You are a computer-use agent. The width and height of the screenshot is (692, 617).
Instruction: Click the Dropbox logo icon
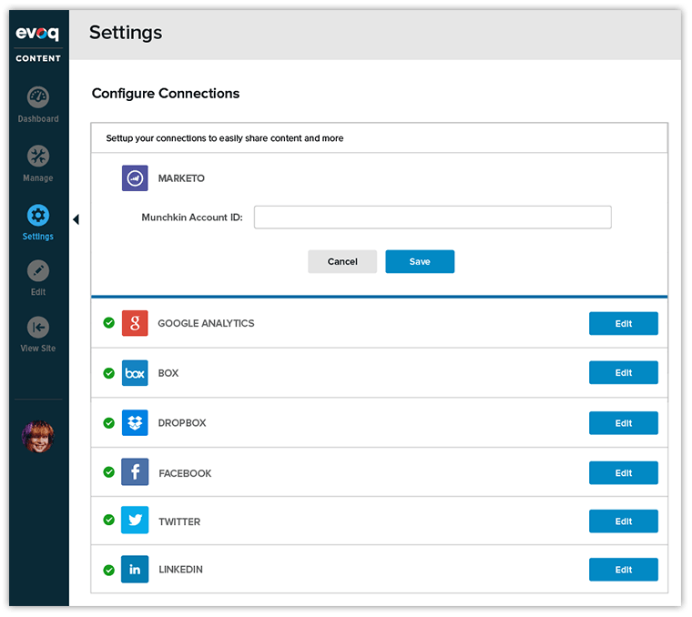pyautogui.click(x=135, y=423)
